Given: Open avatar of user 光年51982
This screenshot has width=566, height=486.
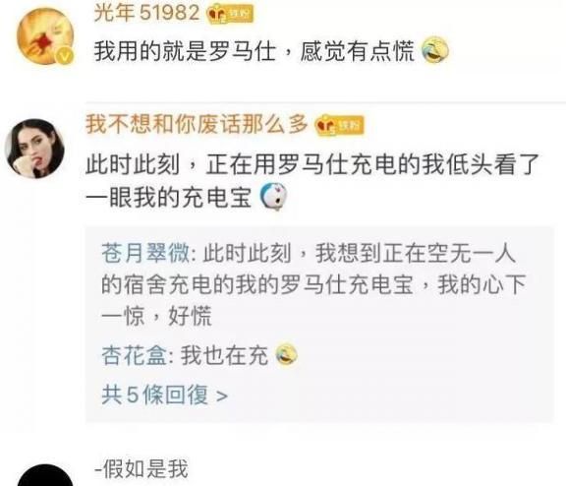Looking at the screenshot, I should [x=45, y=36].
